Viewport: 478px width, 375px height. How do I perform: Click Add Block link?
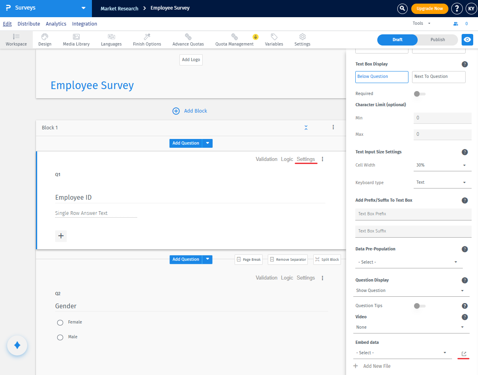(189, 111)
